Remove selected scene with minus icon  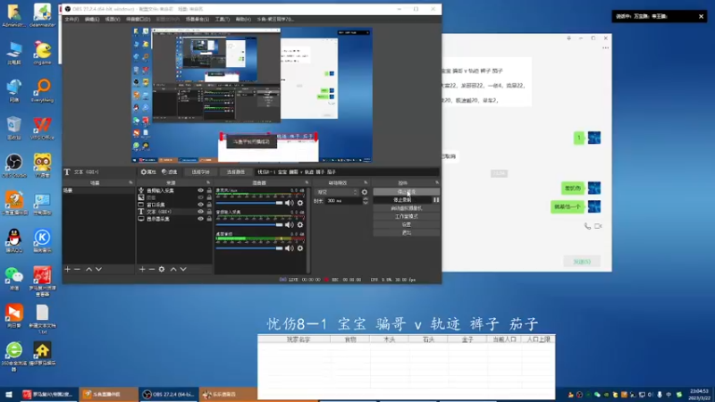click(x=77, y=270)
